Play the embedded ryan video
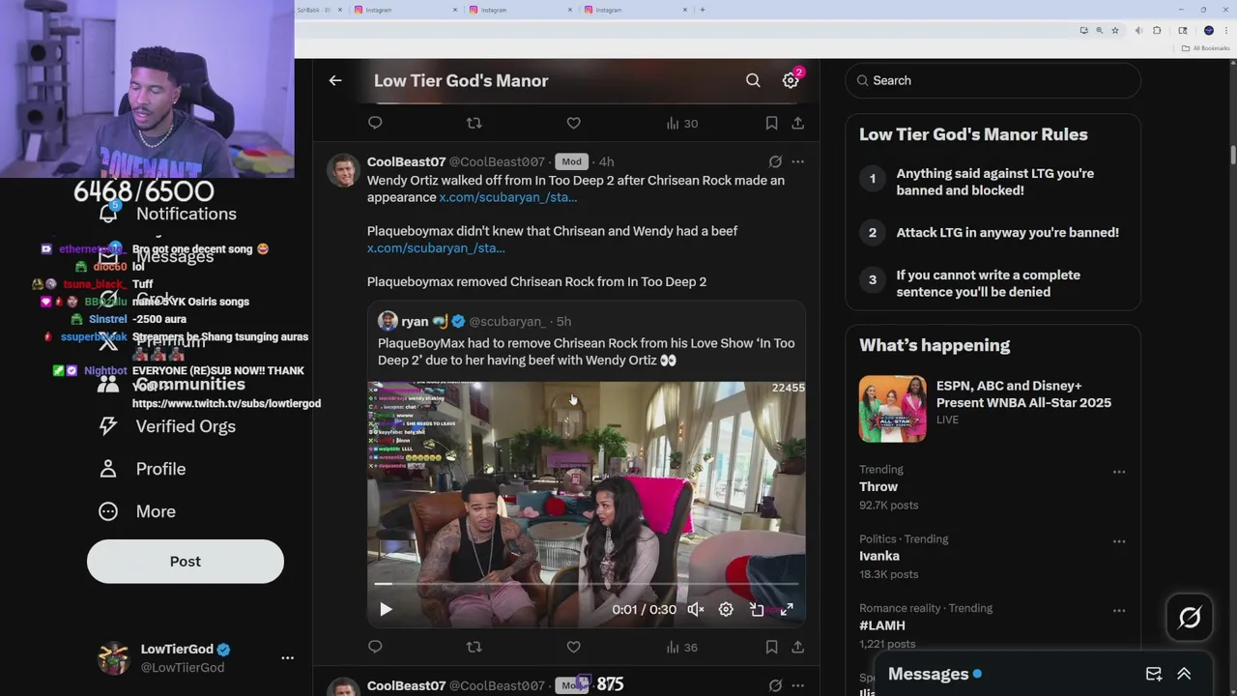1237x696 pixels. (386, 609)
